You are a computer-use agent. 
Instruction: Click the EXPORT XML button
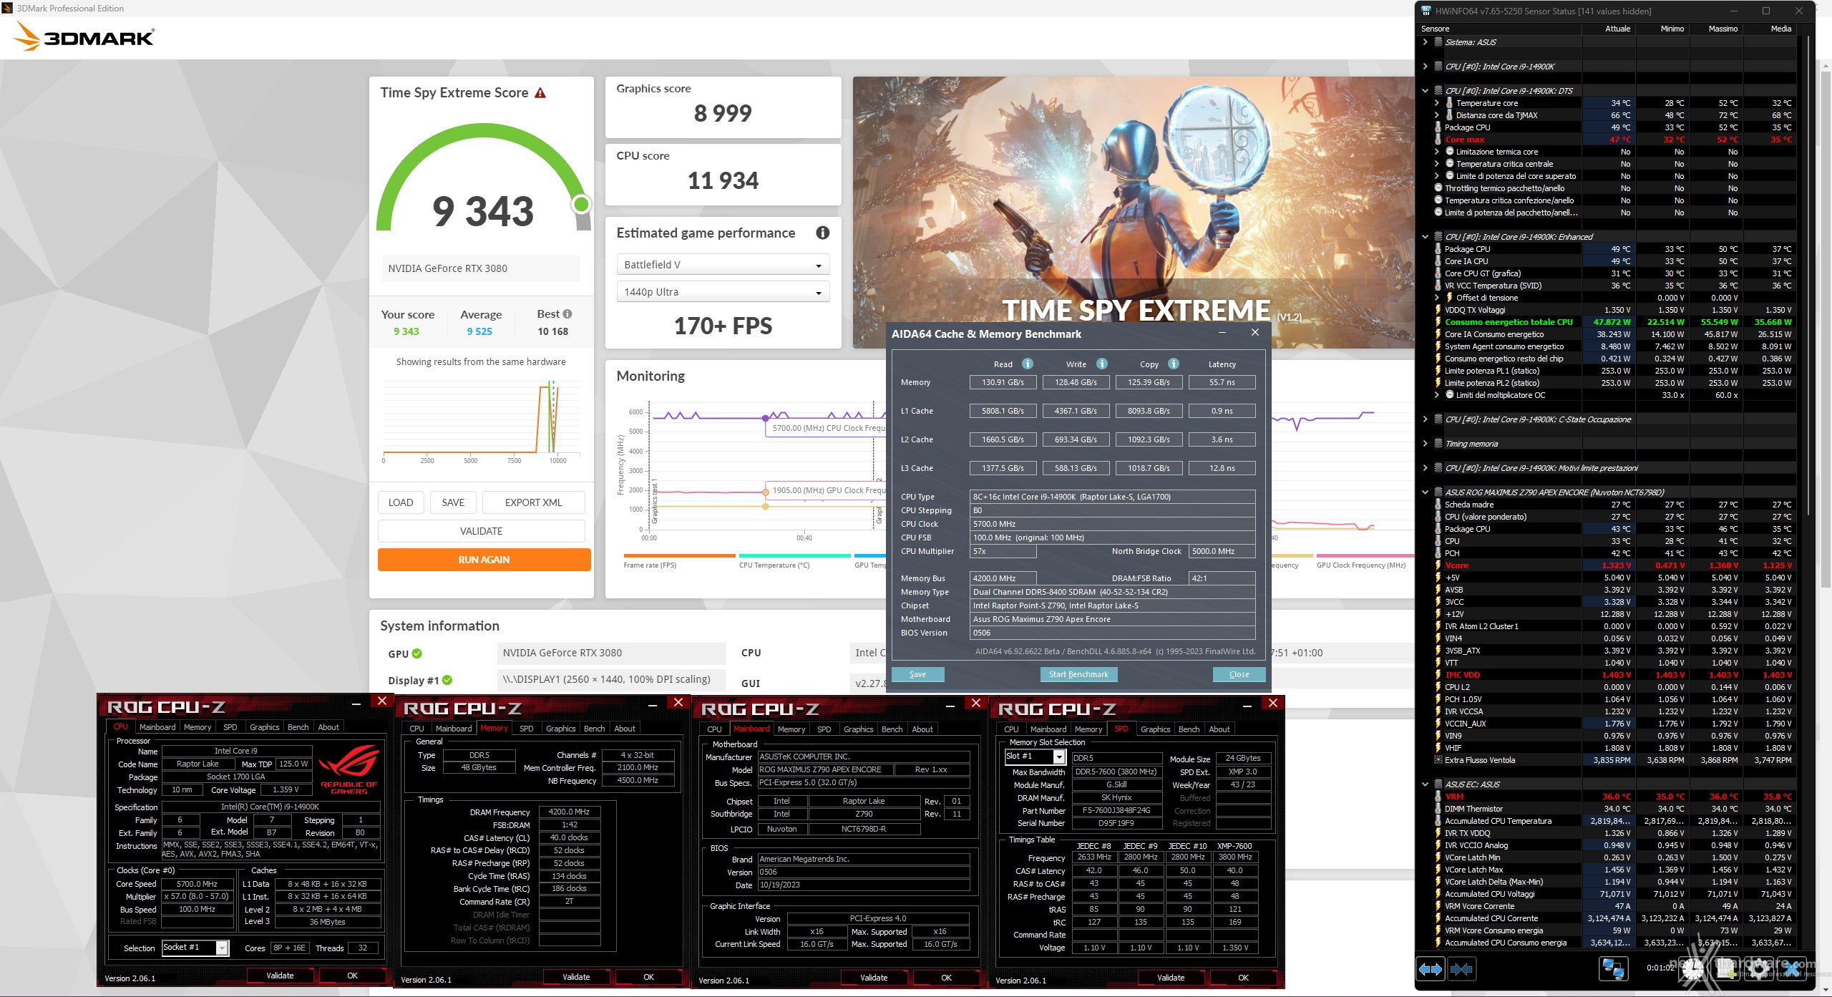tap(534, 502)
